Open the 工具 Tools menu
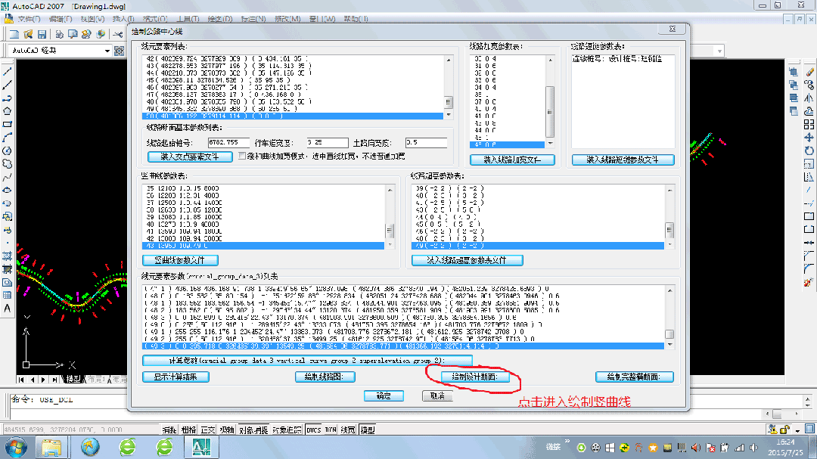817x459 pixels. pyautogui.click(x=188, y=19)
